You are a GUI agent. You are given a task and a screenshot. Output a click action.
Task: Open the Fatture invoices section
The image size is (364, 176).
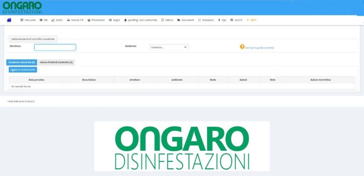pos(167,20)
